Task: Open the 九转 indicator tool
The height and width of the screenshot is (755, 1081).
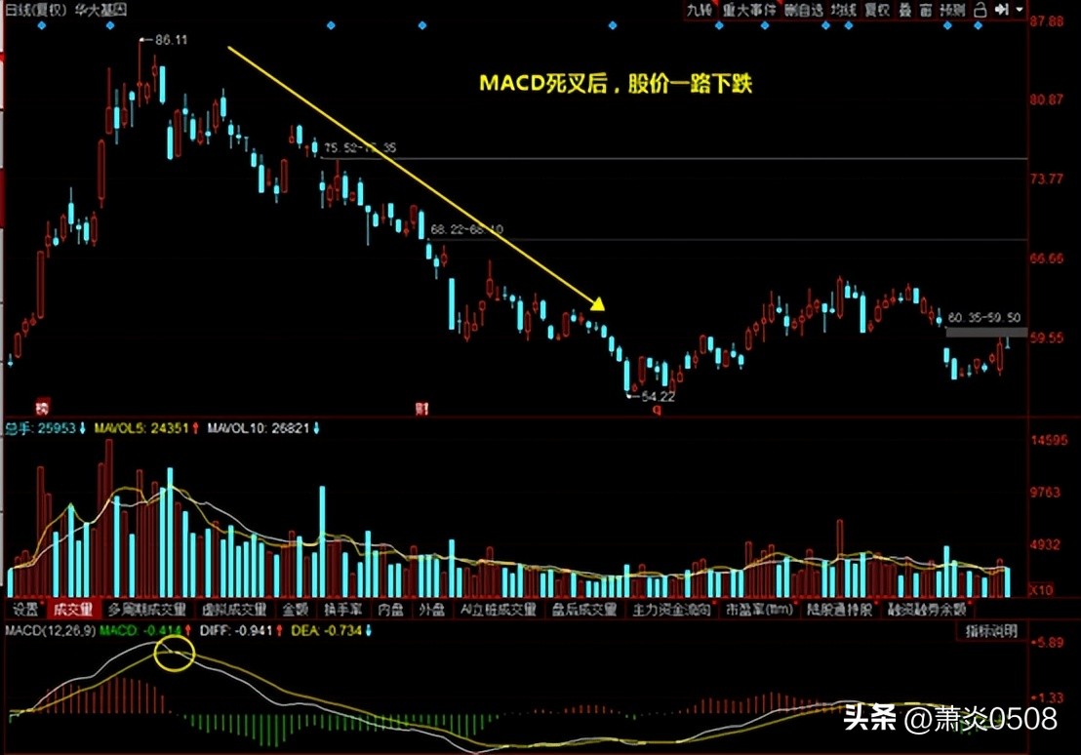Action: click(697, 10)
